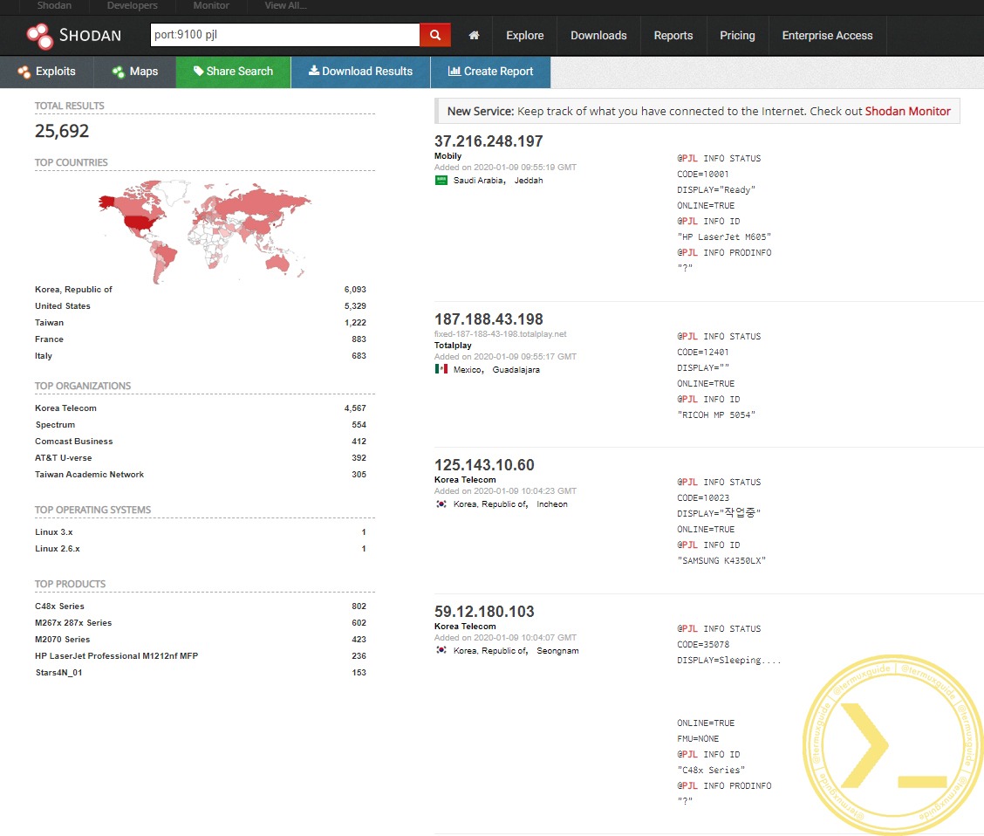Click Guadalajara city link
The width and height of the screenshot is (984, 836).
coord(516,370)
